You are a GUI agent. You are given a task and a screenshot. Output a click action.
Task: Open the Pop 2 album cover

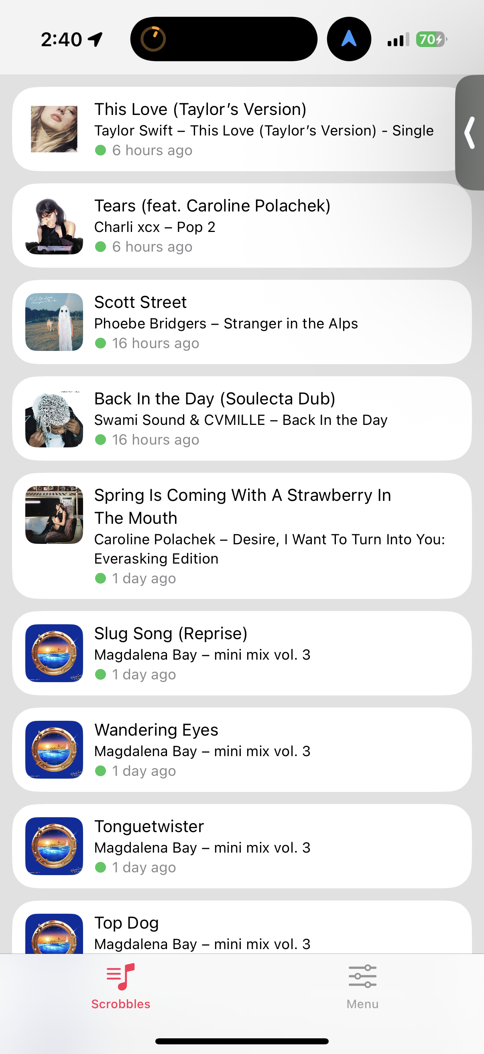(54, 226)
